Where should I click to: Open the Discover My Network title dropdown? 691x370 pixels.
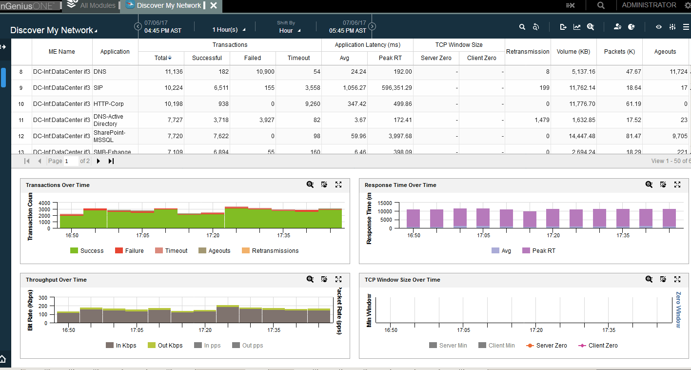[54, 30]
